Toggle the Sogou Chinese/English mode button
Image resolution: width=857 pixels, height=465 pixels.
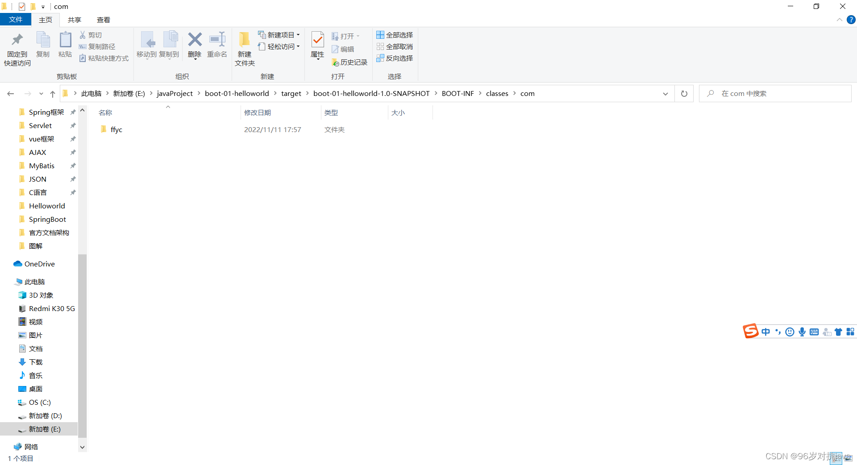click(x=766, y=332)
